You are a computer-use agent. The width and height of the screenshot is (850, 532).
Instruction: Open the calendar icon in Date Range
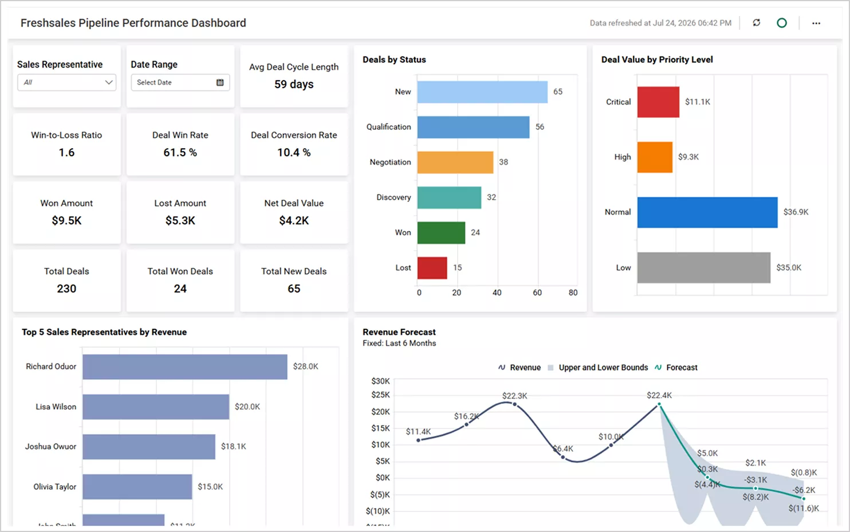coord(220,82)
